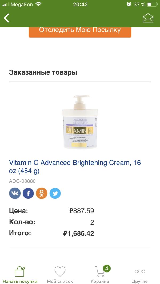Open the Корзина shopping cart icon

pyautogui.click(x=100, y=271)
